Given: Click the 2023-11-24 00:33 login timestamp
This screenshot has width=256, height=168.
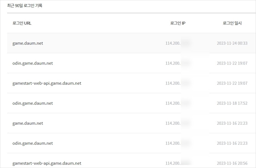Looking at the screenshot, I should pos(232,43).
